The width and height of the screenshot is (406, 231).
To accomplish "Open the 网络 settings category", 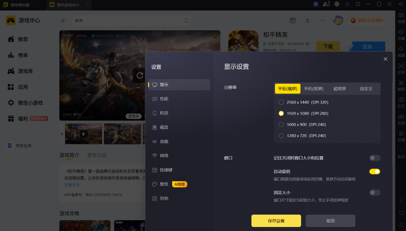I will click(x=179, y=156).
